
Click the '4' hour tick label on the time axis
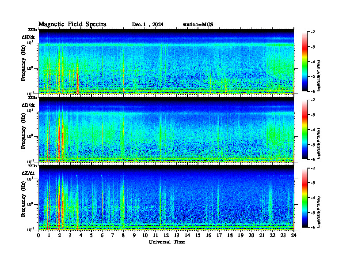point(81,236)
